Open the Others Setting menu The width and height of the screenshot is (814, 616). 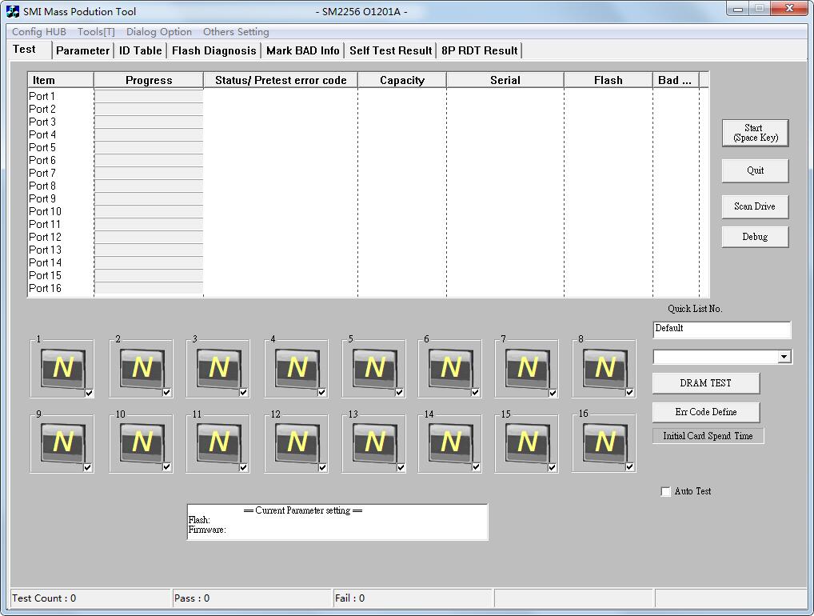pyautogui.click(x=236, y=32)
